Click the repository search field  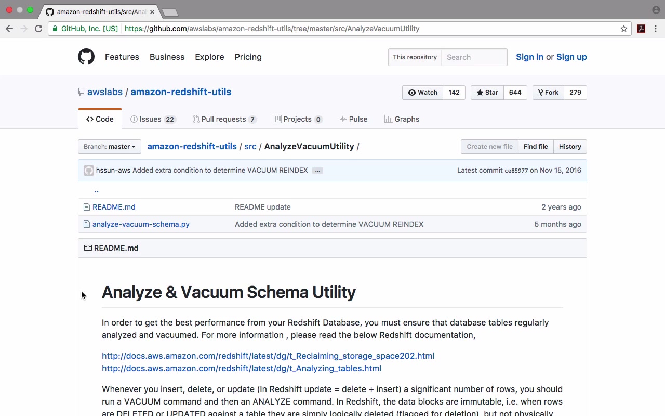coord(474,57)
